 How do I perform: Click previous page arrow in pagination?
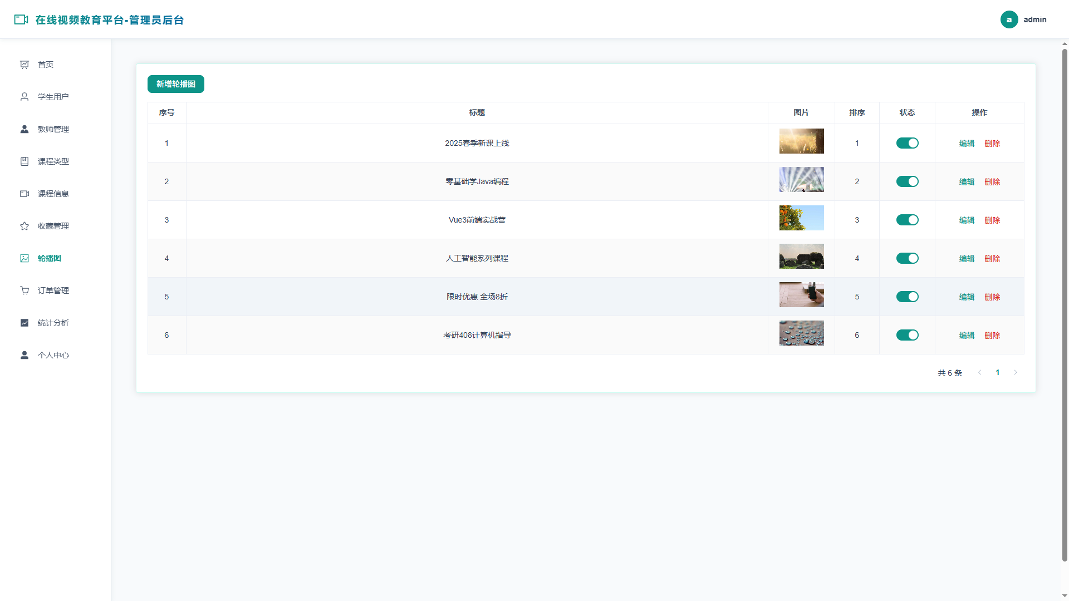pyautogui.click(x=980, y=372)
